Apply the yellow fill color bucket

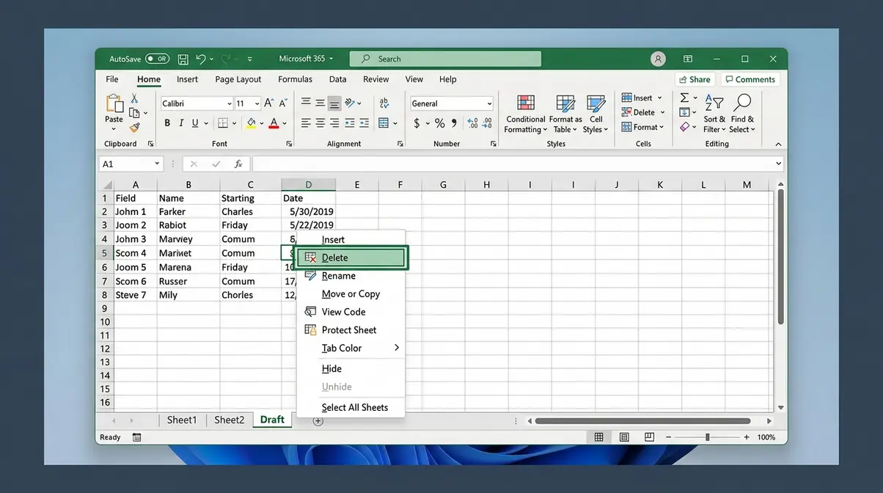[x=252, y=123]
